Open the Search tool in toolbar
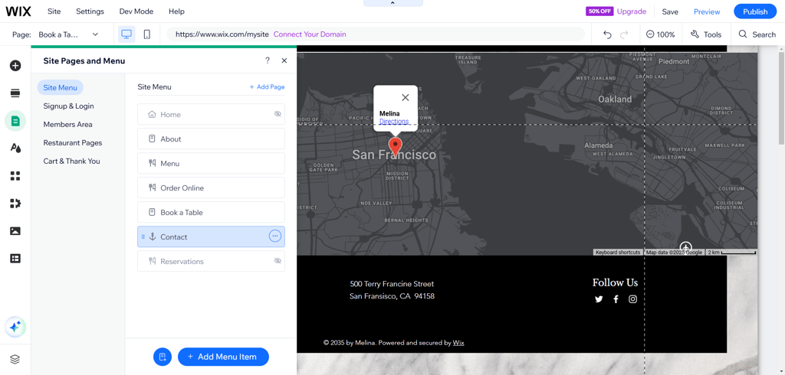The image size is (785, 375). pyautogui.click(x=757, y=34)
